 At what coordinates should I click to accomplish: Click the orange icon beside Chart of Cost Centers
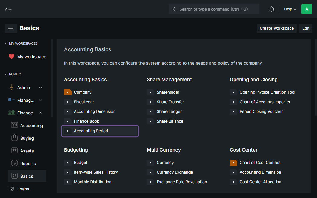pos(233,163)
